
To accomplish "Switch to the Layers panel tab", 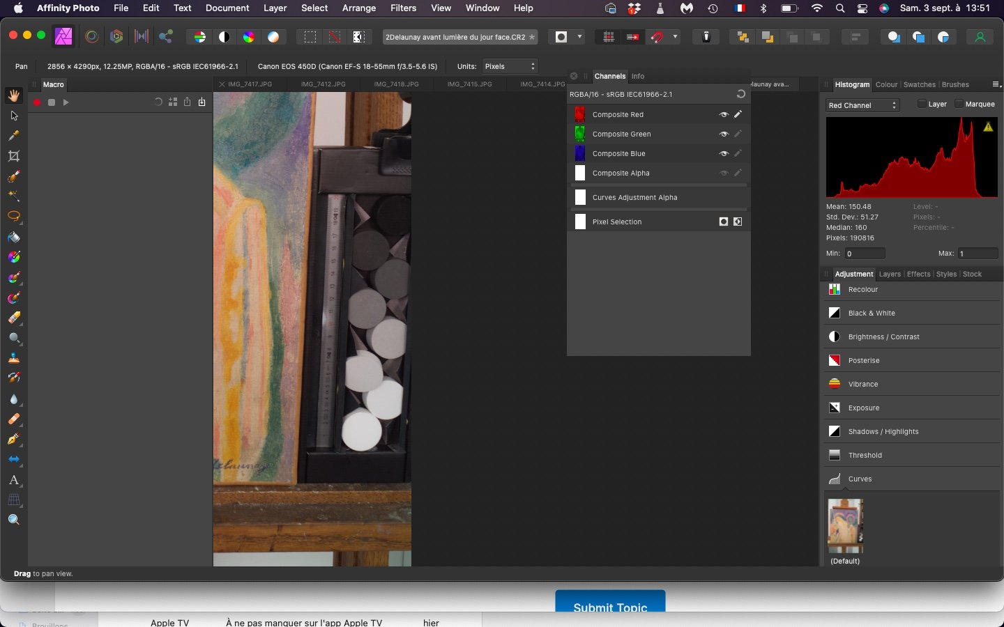I will tap(890, 274).
